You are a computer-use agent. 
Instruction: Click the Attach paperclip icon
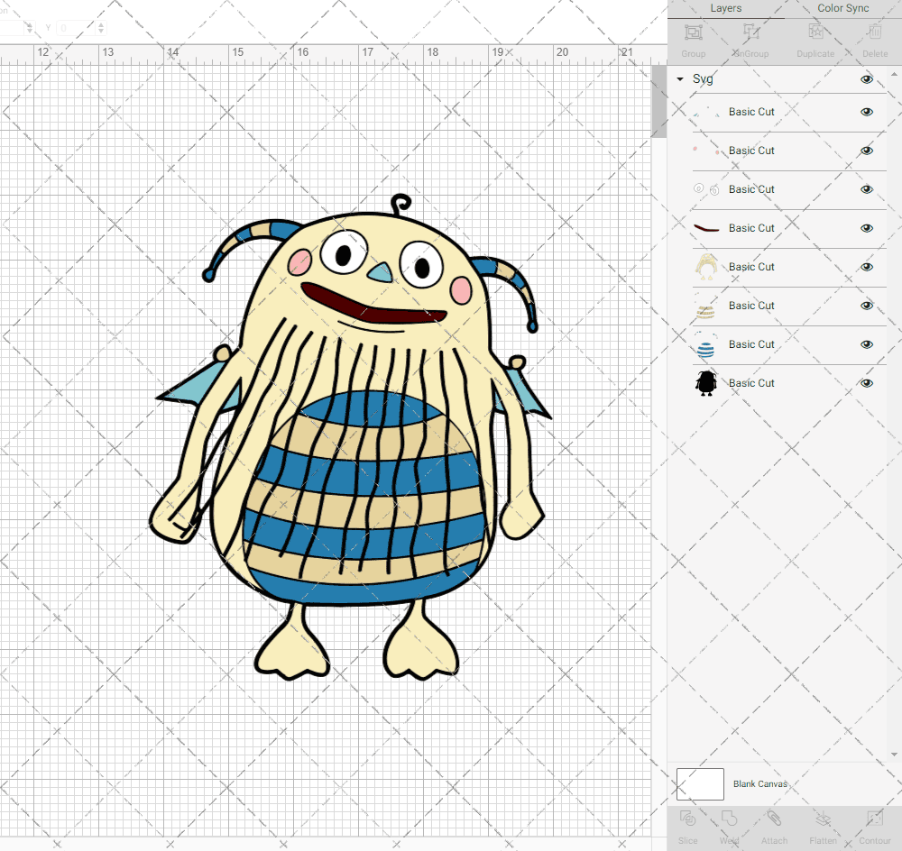coord(774,819)
